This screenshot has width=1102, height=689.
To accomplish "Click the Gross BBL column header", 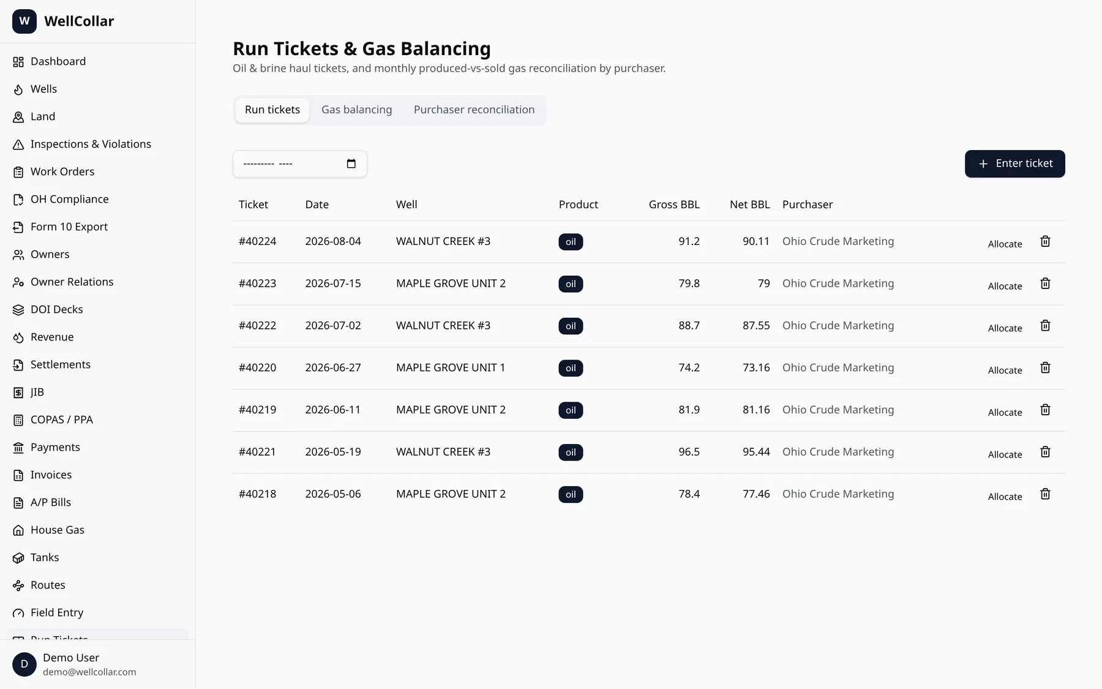I will pyautogui.click(x=674, y=205).
